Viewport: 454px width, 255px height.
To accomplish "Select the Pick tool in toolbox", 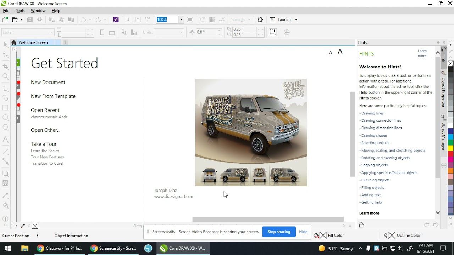I will pyautogui.click(x=5, y=45).
